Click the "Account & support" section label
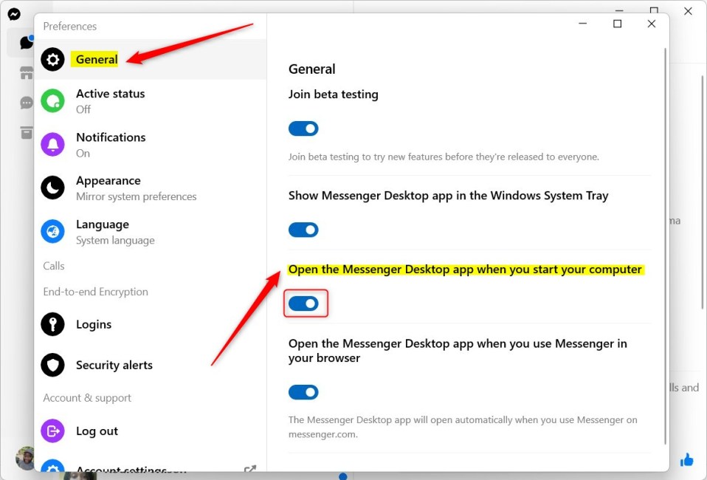707x480 pixels. 87,398
